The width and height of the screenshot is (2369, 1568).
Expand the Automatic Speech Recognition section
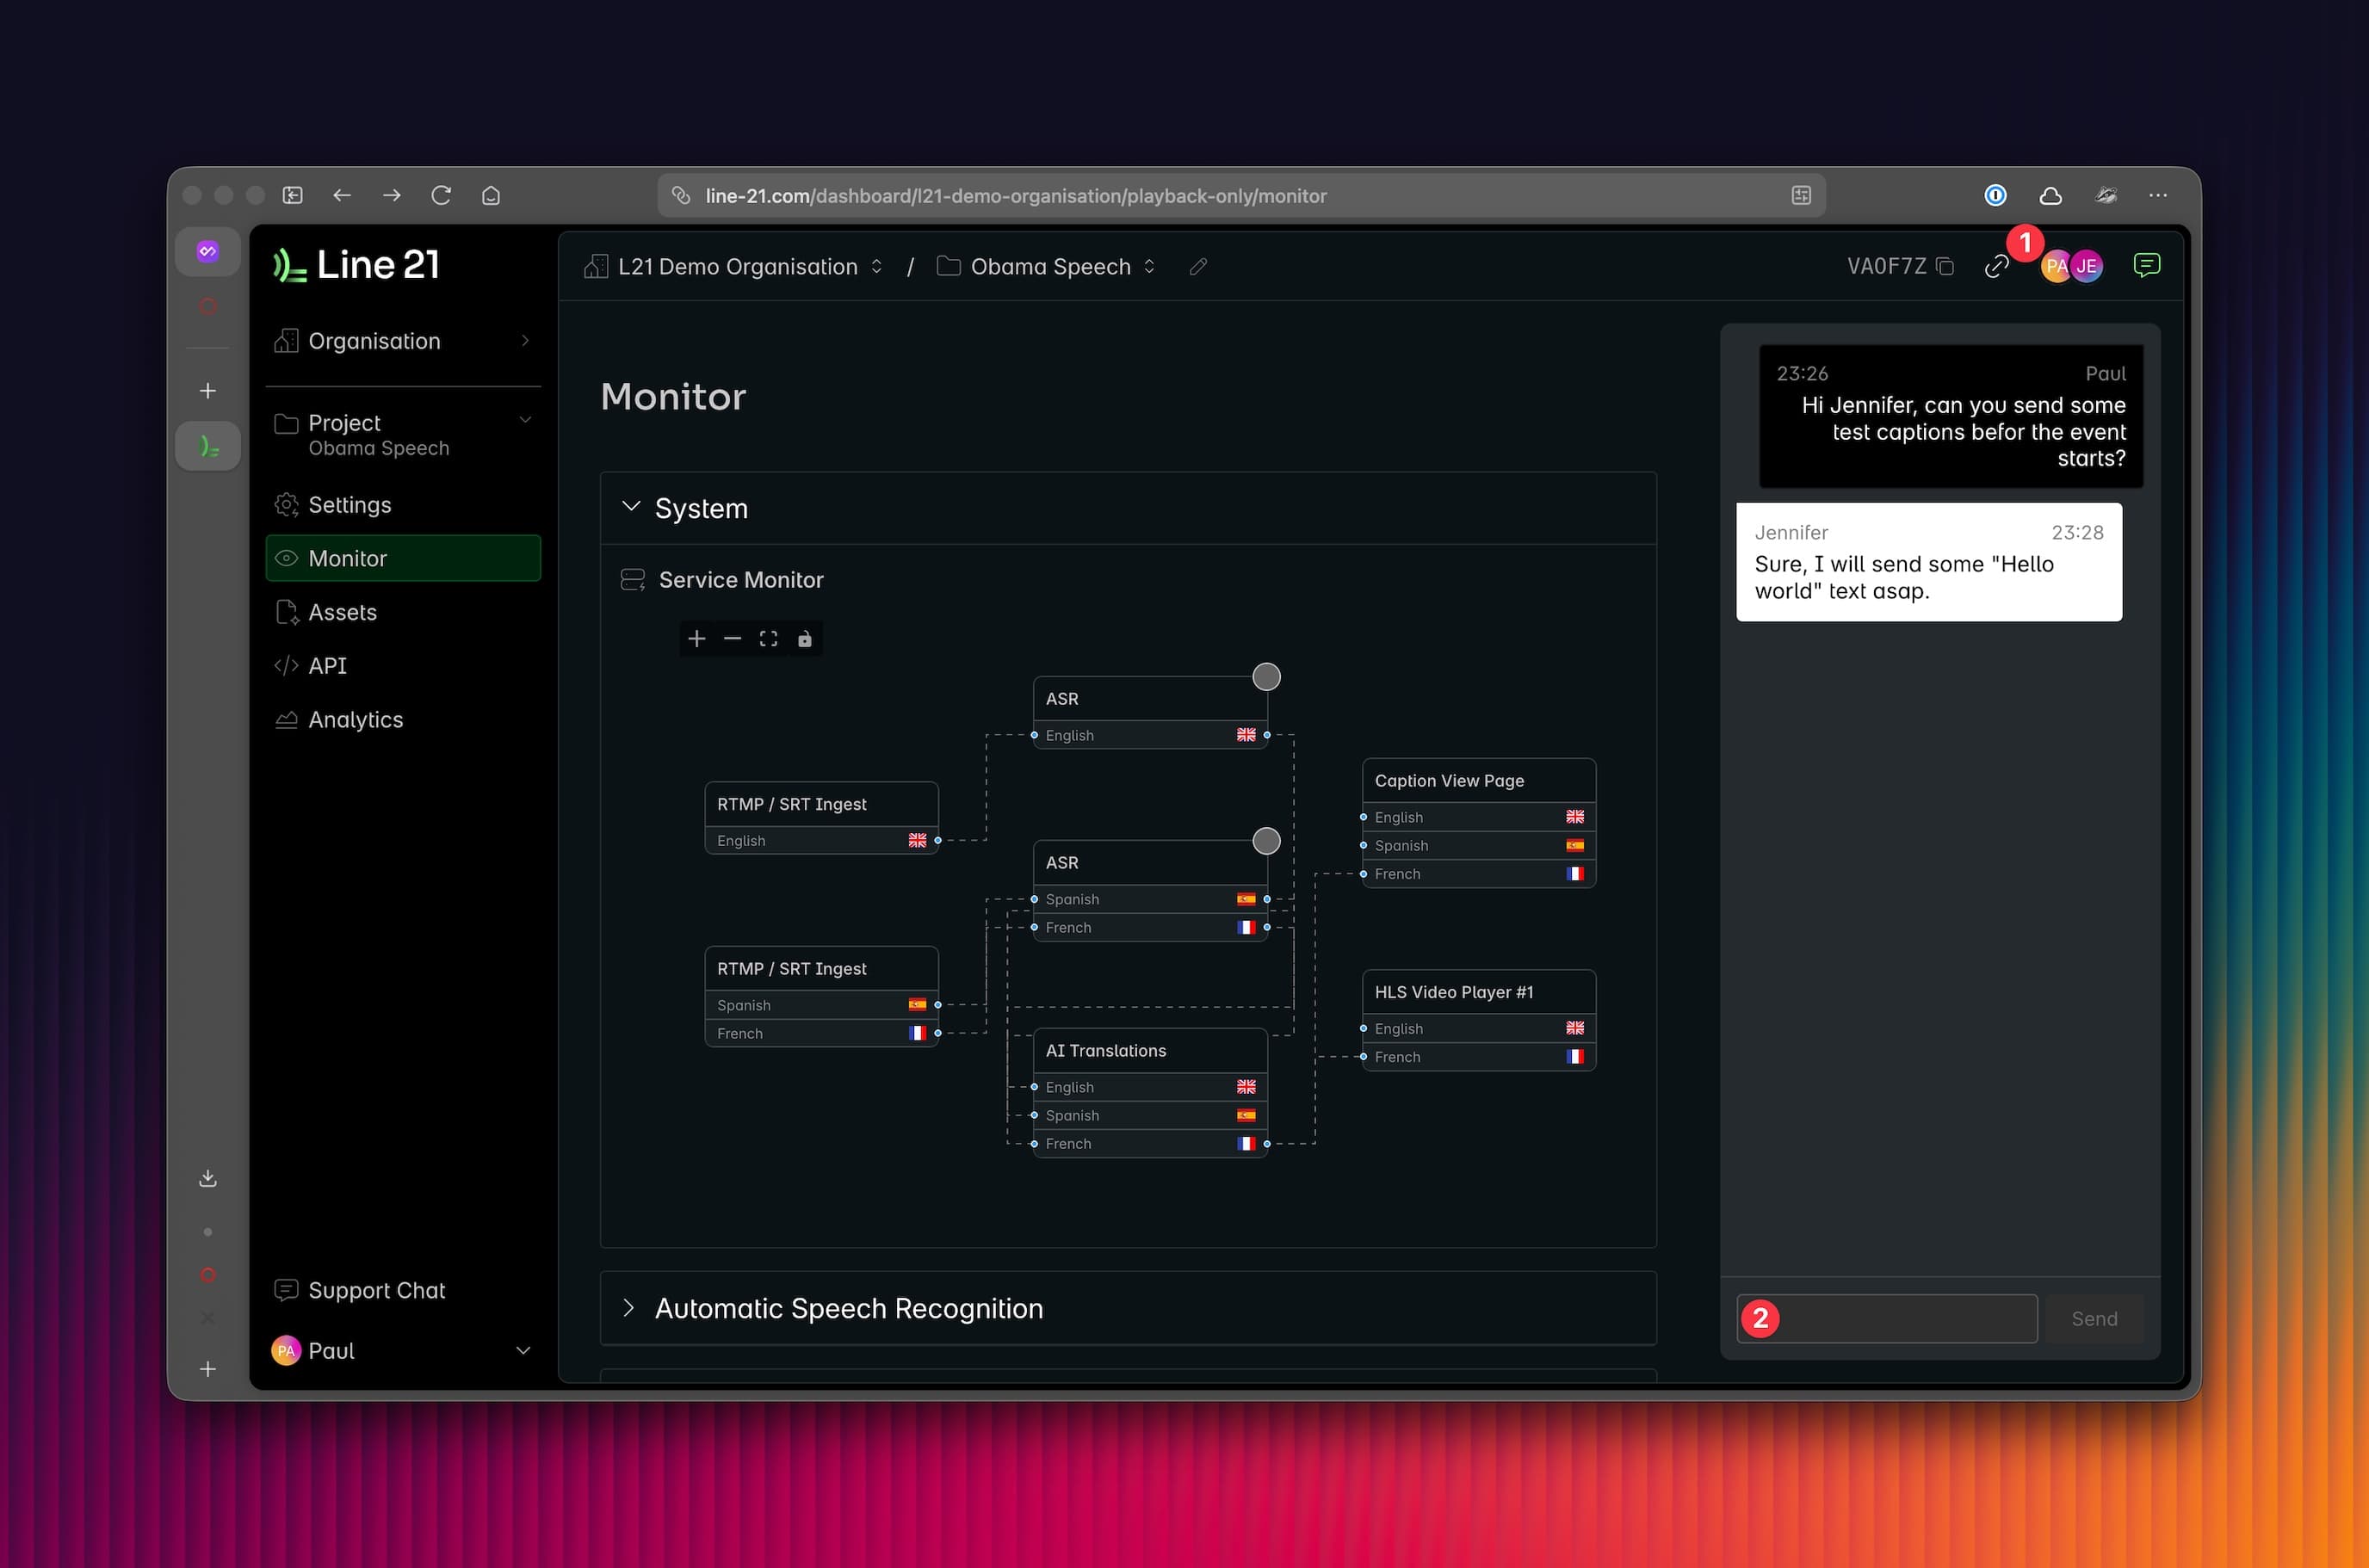point(628,1308)
